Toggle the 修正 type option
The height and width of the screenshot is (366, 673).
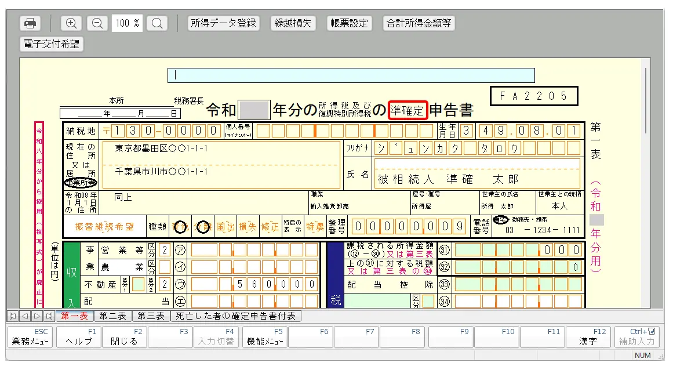[x=270, y=227]
